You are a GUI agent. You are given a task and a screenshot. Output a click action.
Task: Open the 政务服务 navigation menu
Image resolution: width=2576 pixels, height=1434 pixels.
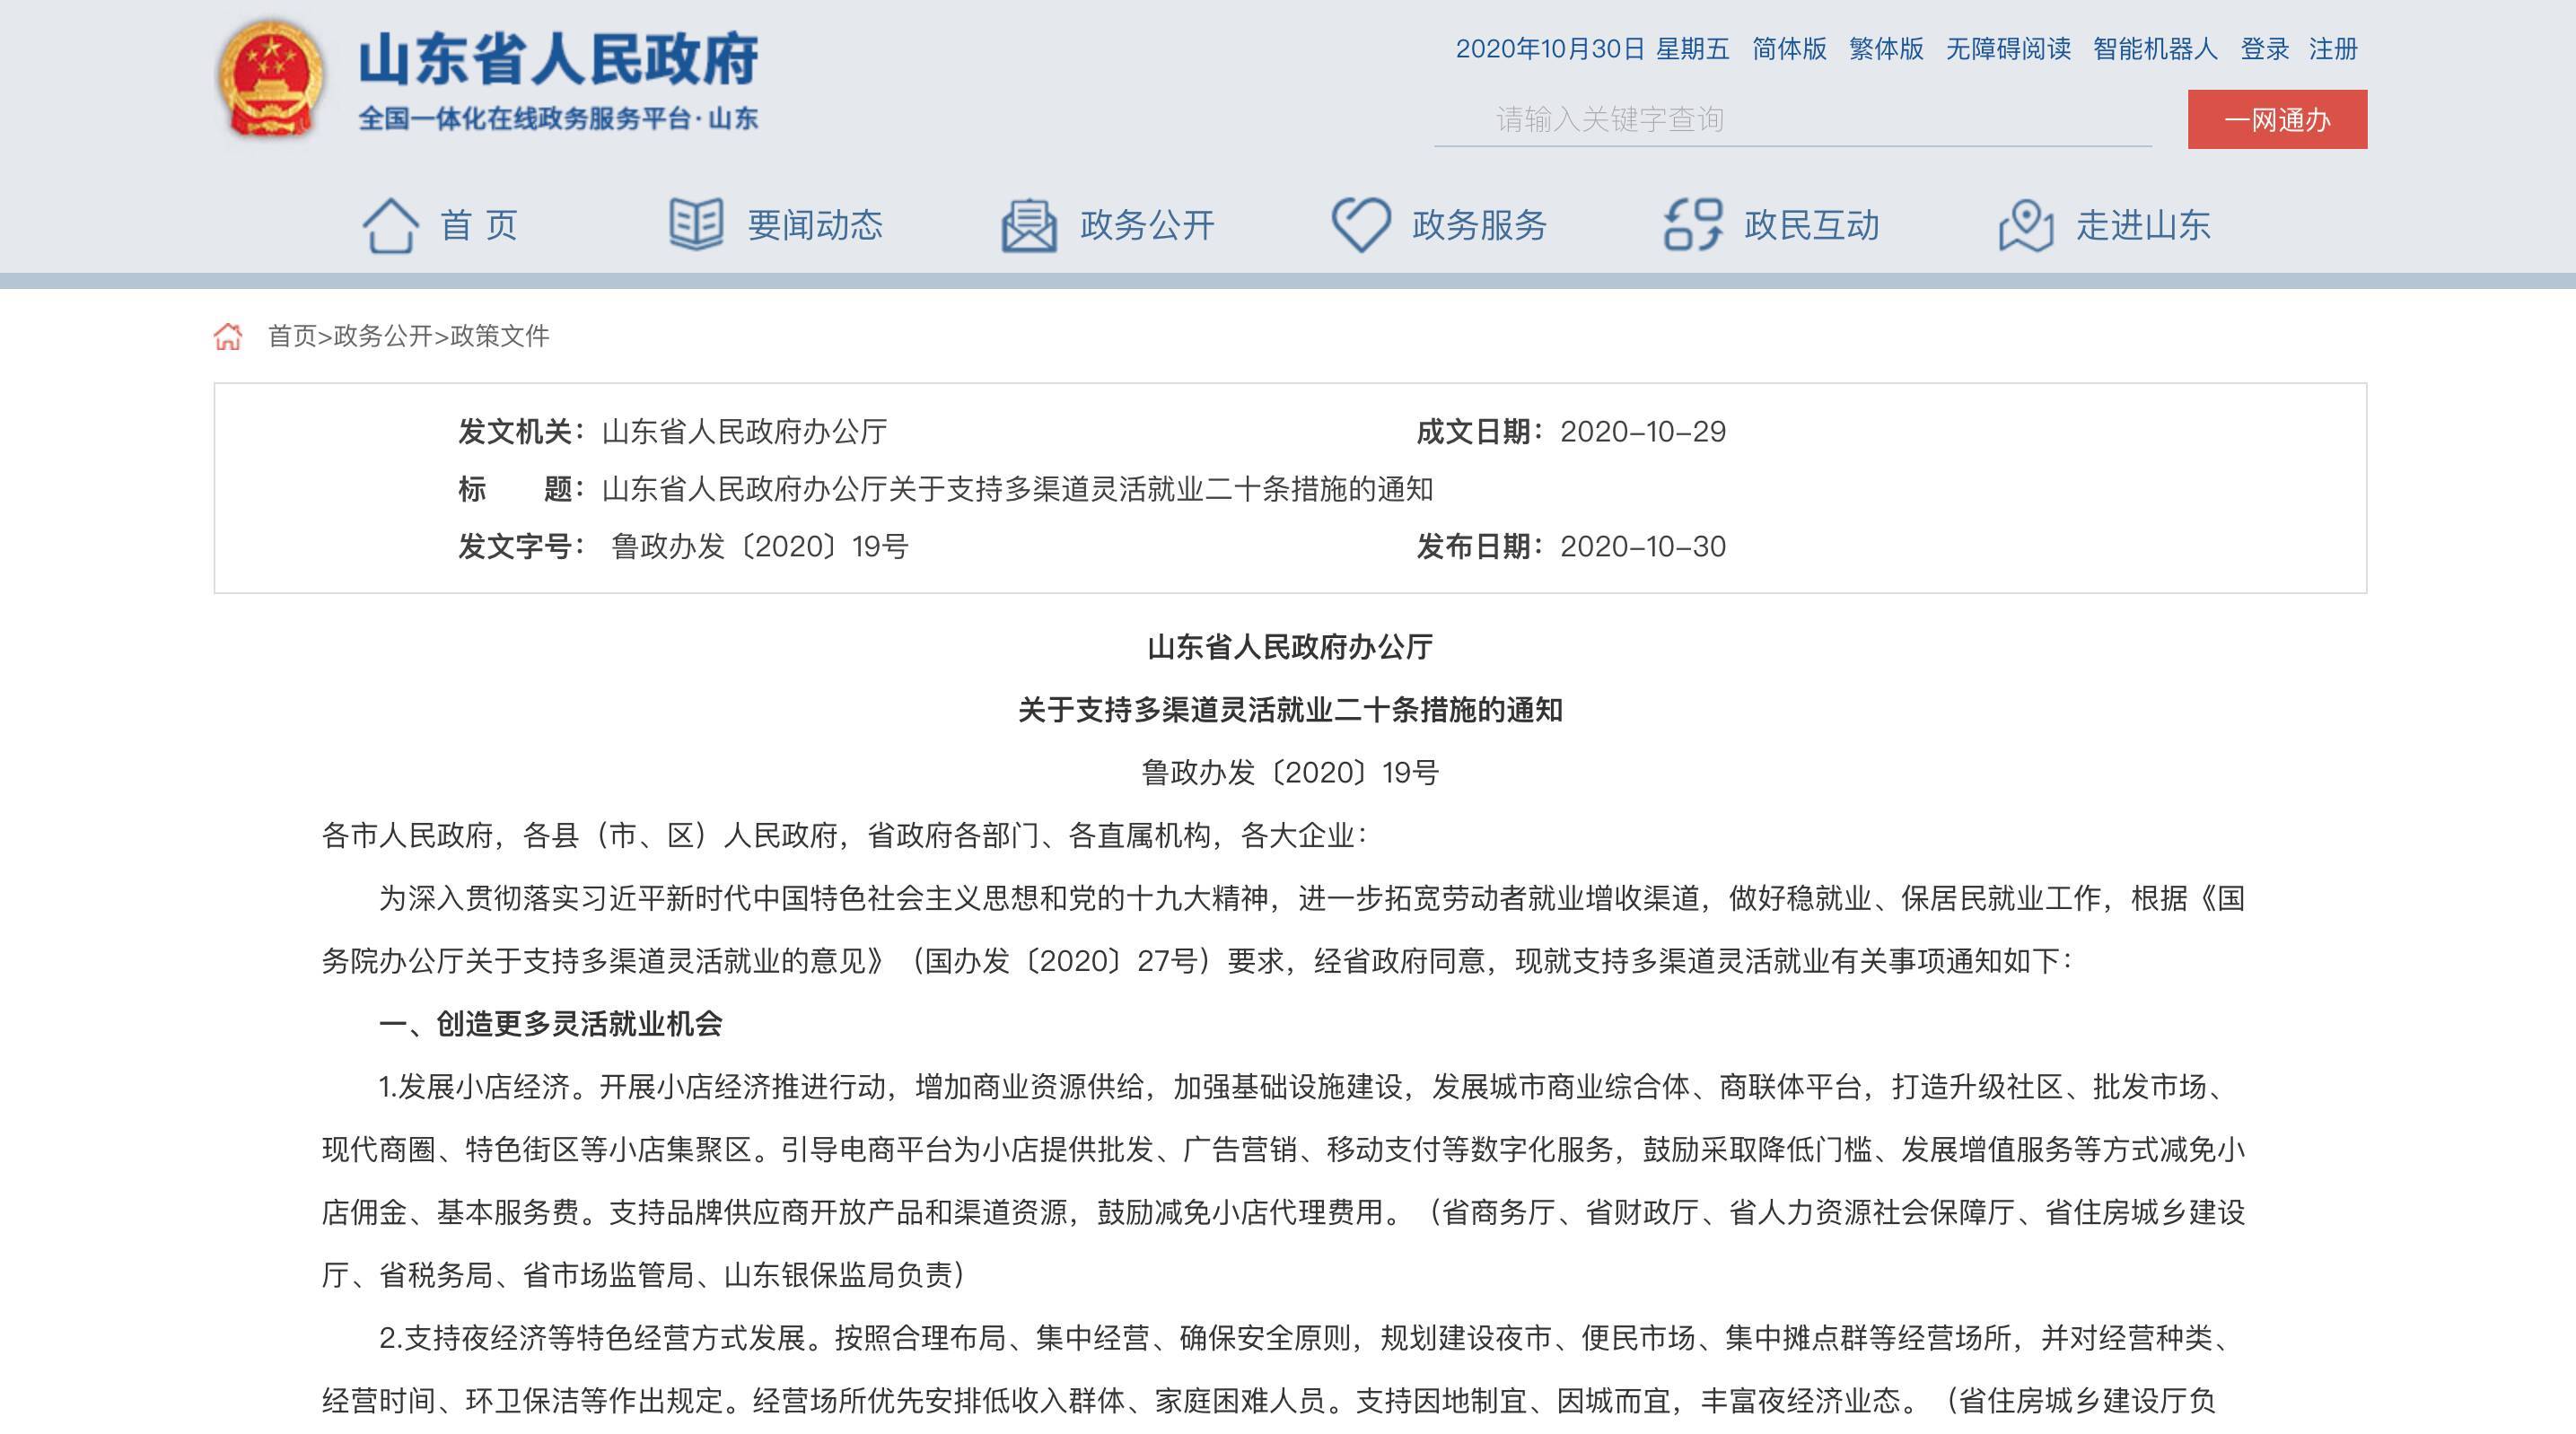(1478, 225)
